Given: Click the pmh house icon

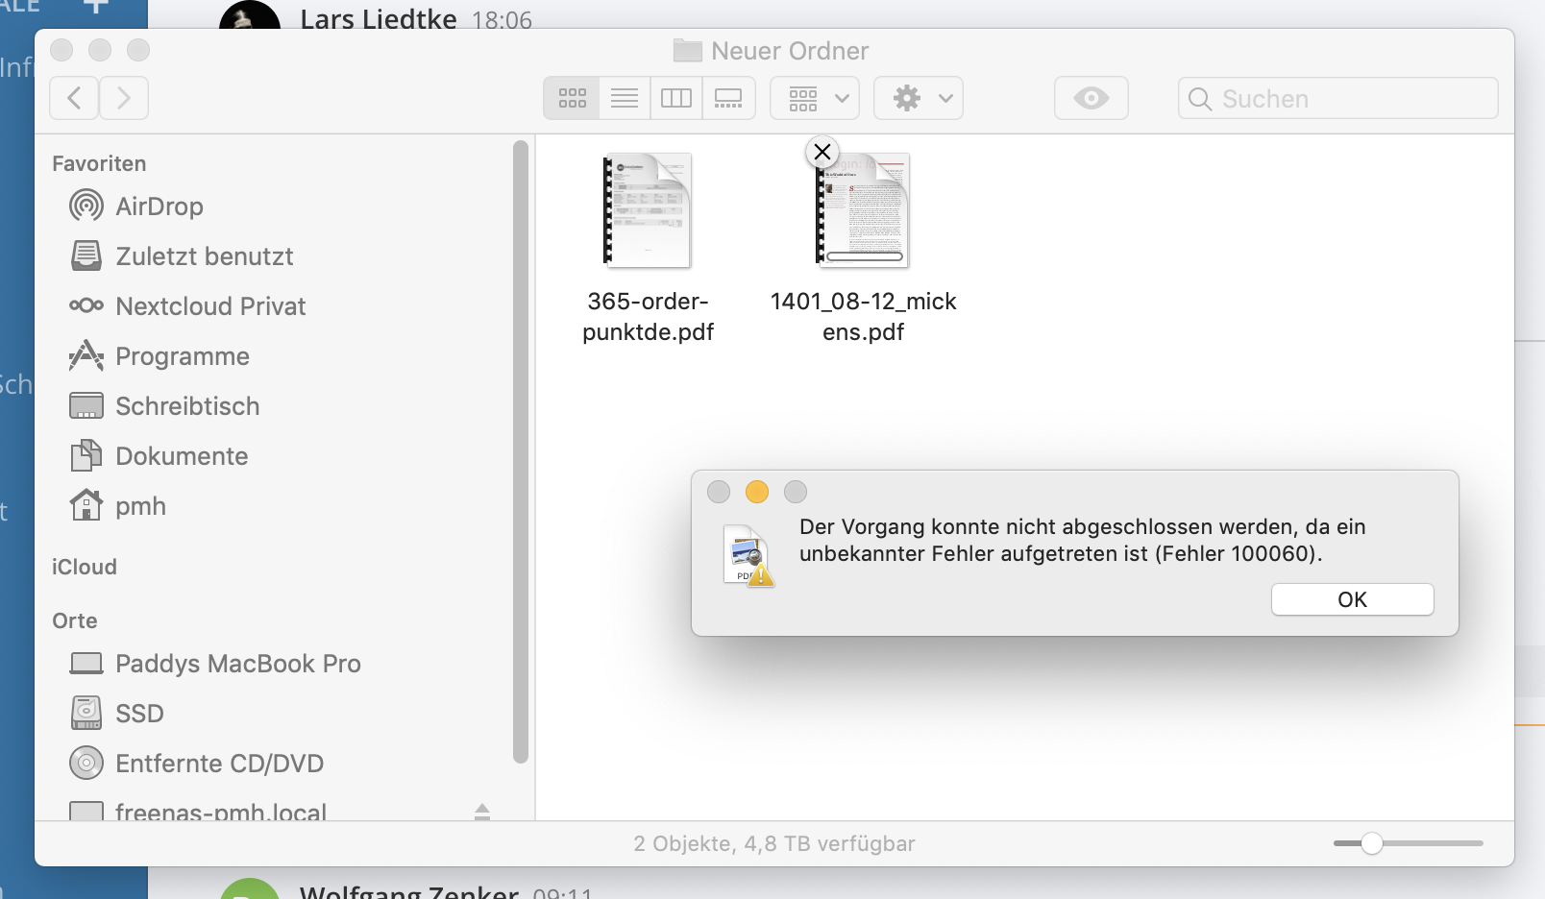Looking at the screenshot, I should click(86, 504).
